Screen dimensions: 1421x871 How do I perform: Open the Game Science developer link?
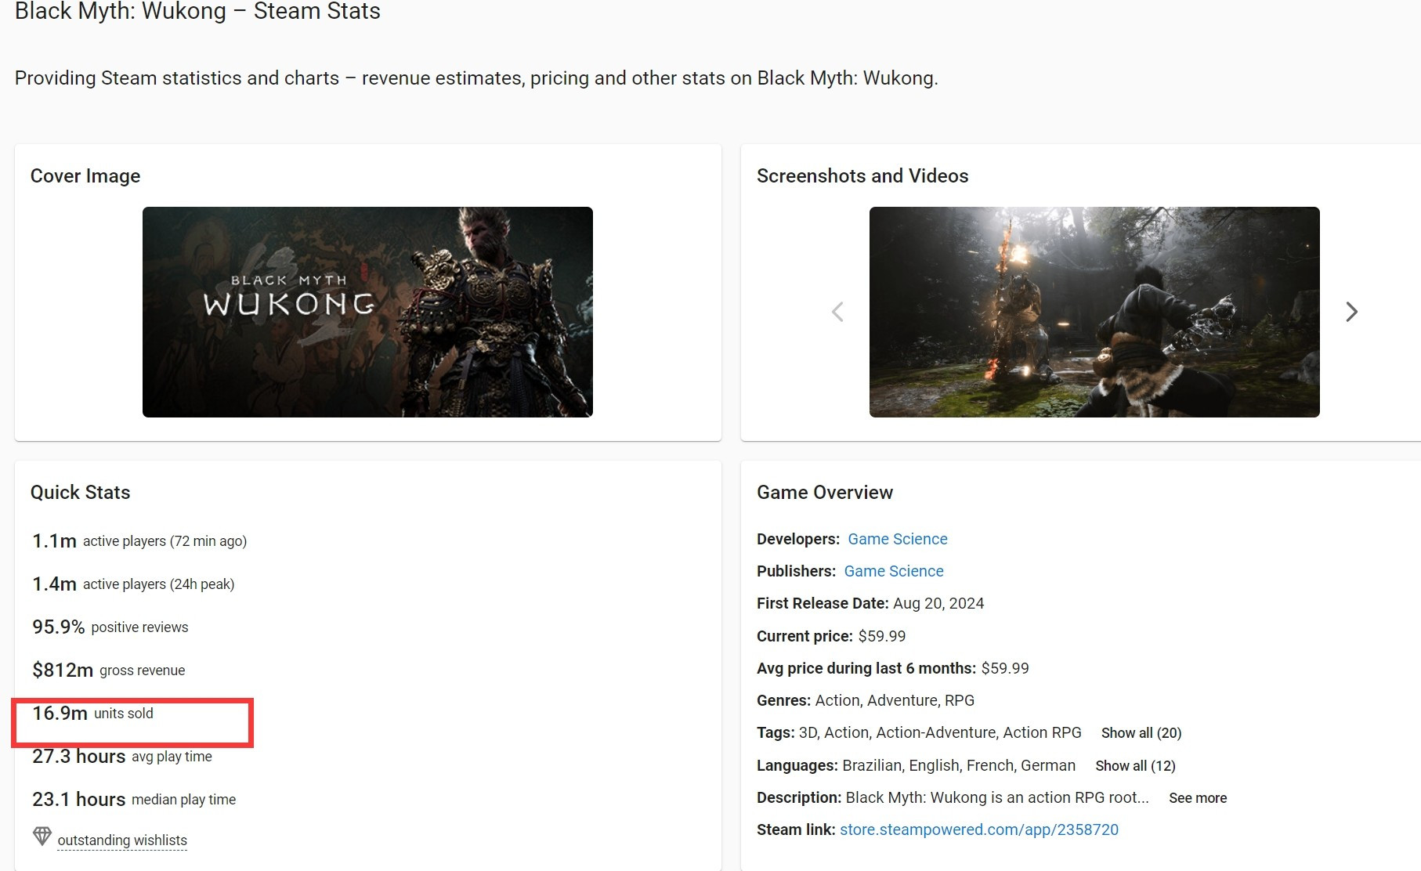click(x=898, y=539)
